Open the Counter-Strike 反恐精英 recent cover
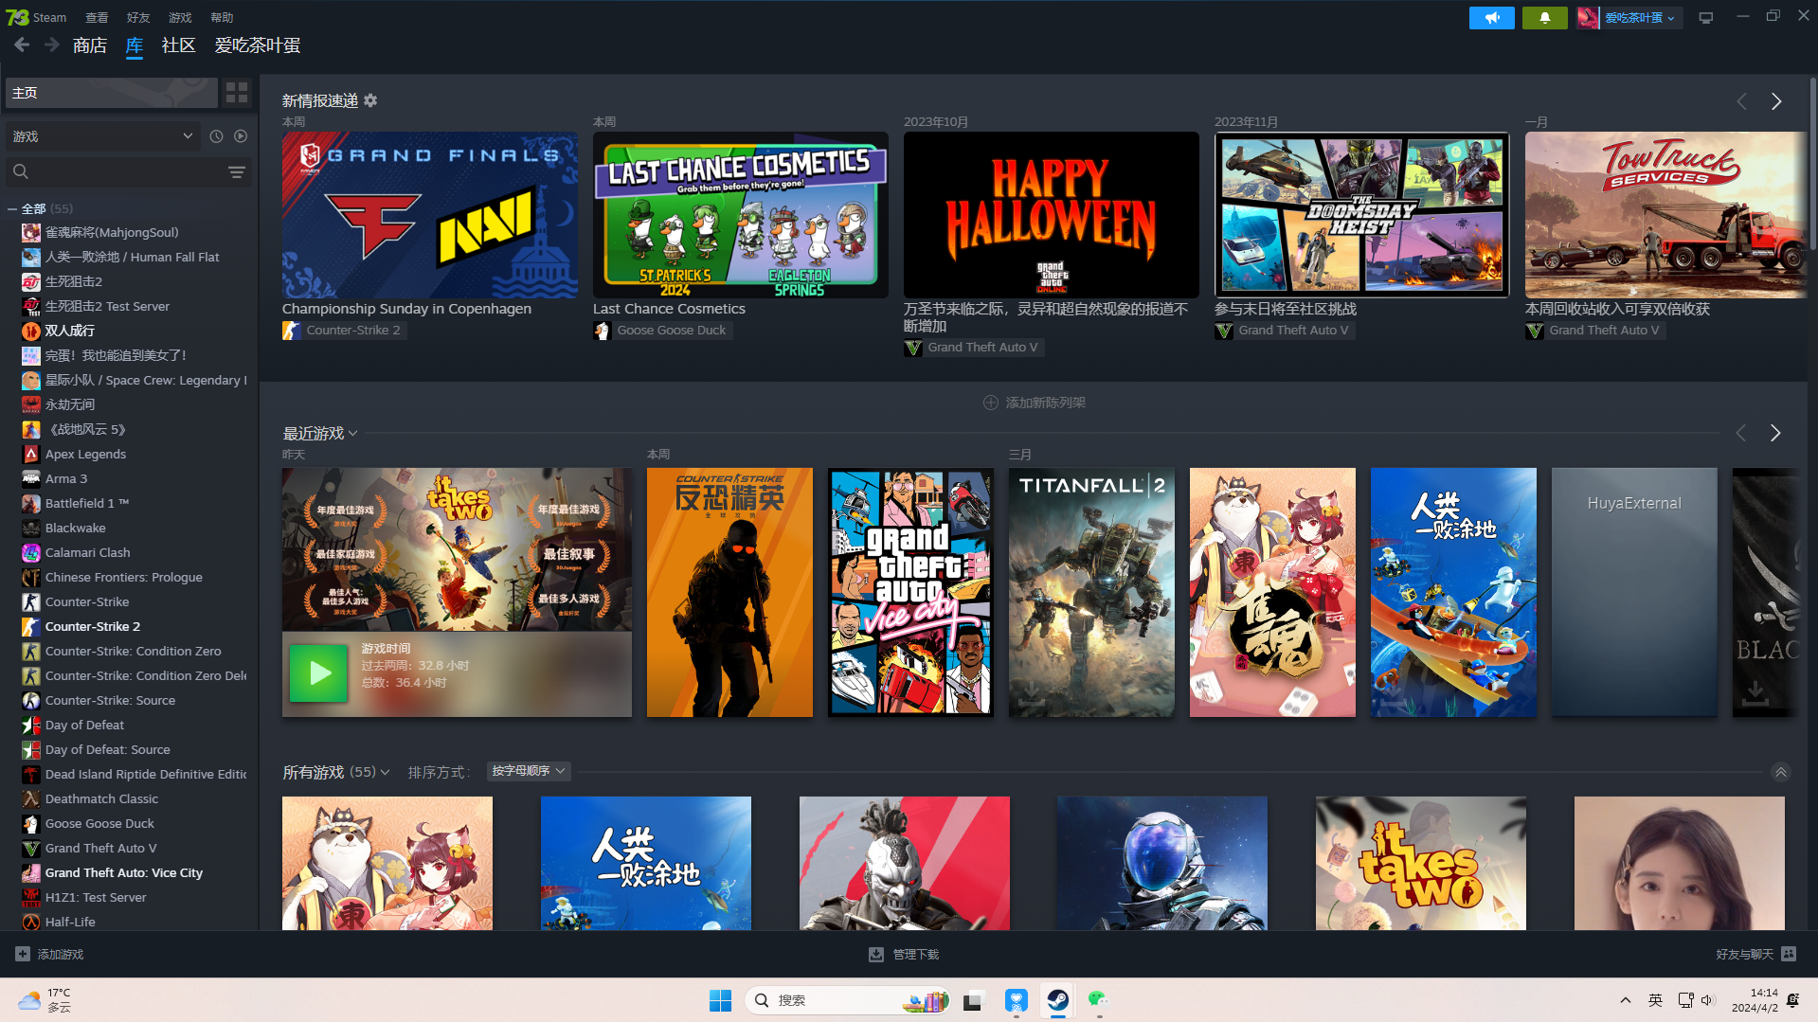This screenshot has height=1022, width=1818. click(x=729, y=592)
